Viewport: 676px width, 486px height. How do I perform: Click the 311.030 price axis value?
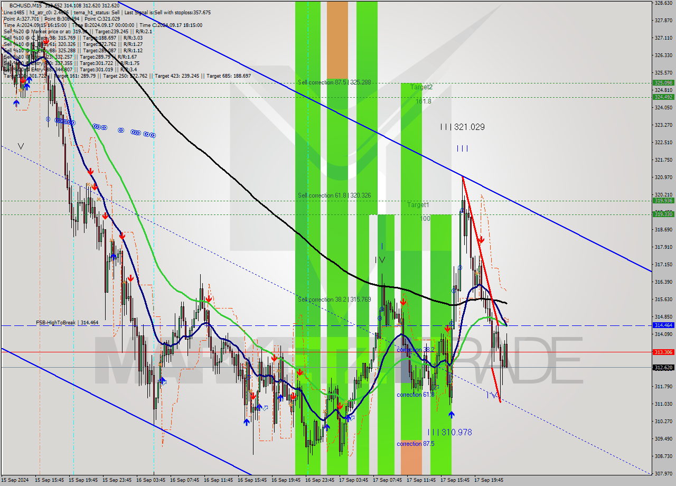663,404
